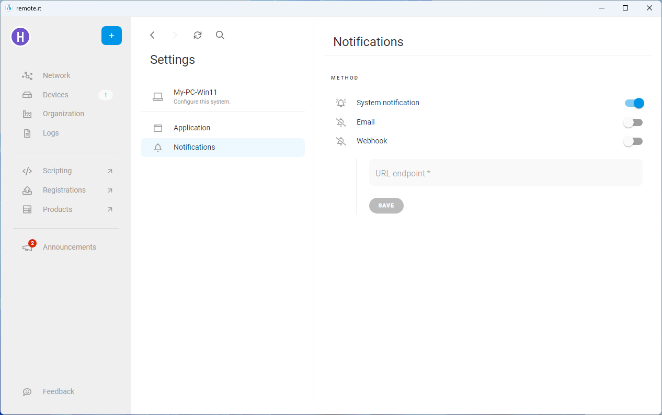Click the Email label

tap(366, 122)
